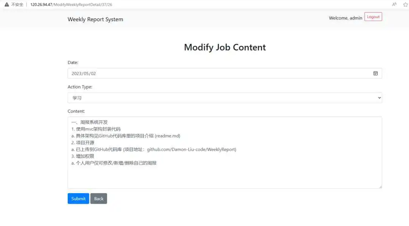Select the day segment 02 in Date field
Viewport: 409px width, 226px height.
click(93, 74)
